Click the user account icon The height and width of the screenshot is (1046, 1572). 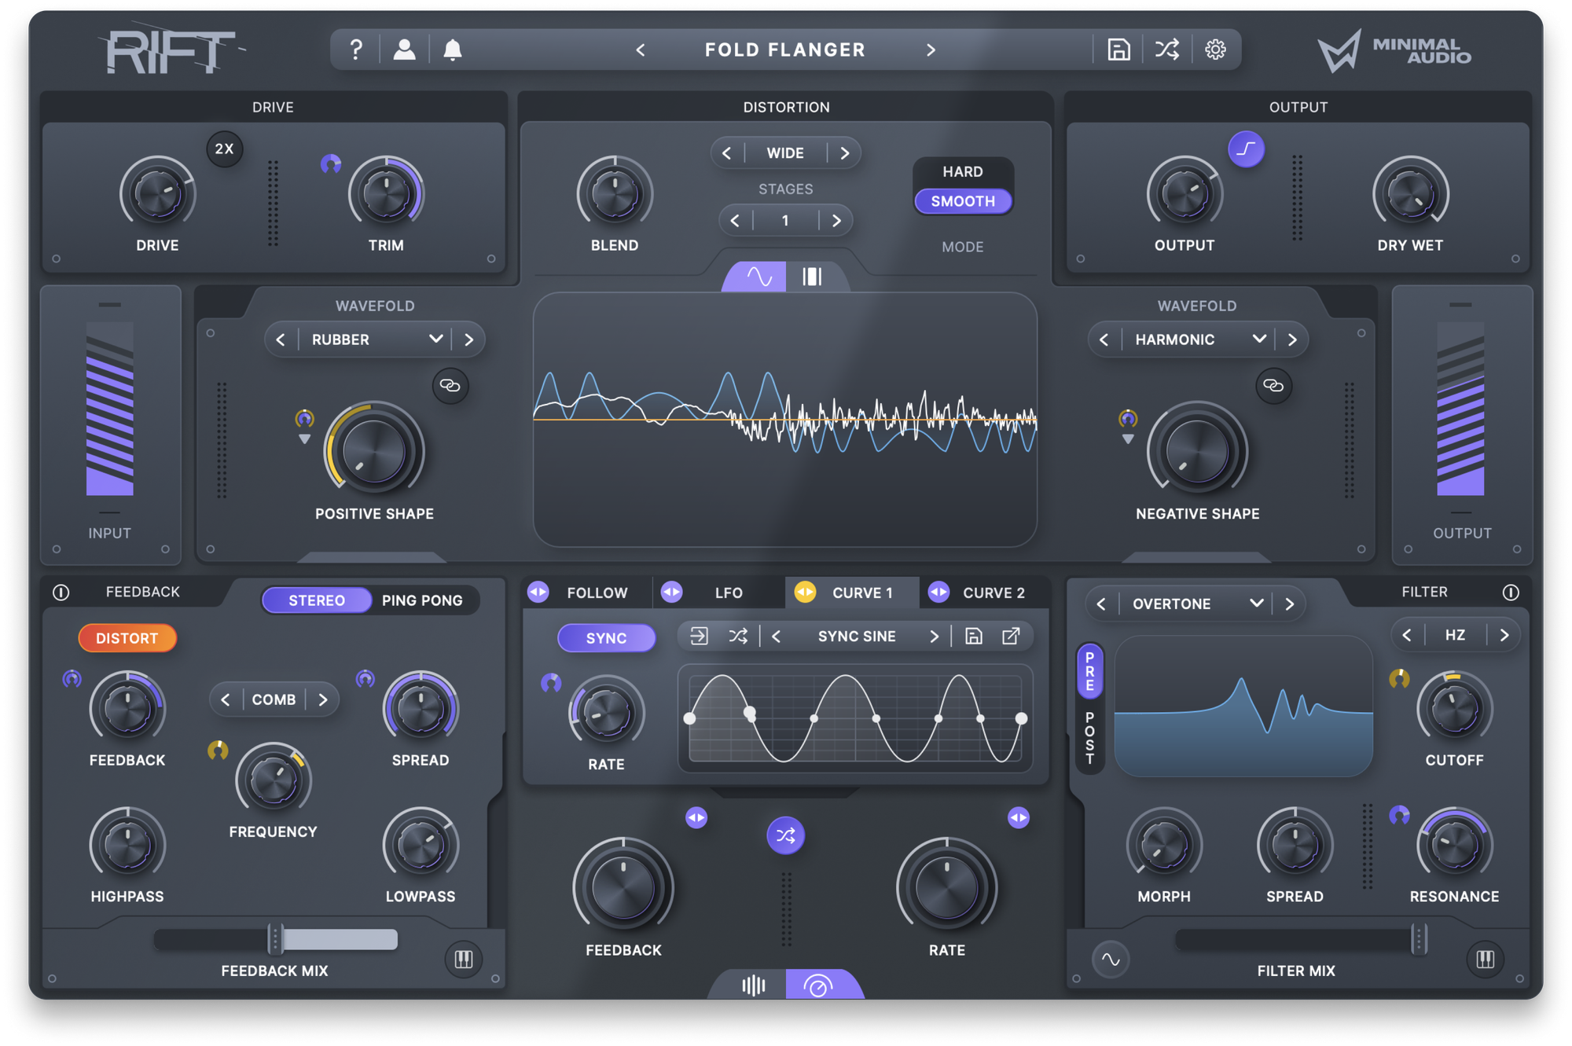point(404,50)
